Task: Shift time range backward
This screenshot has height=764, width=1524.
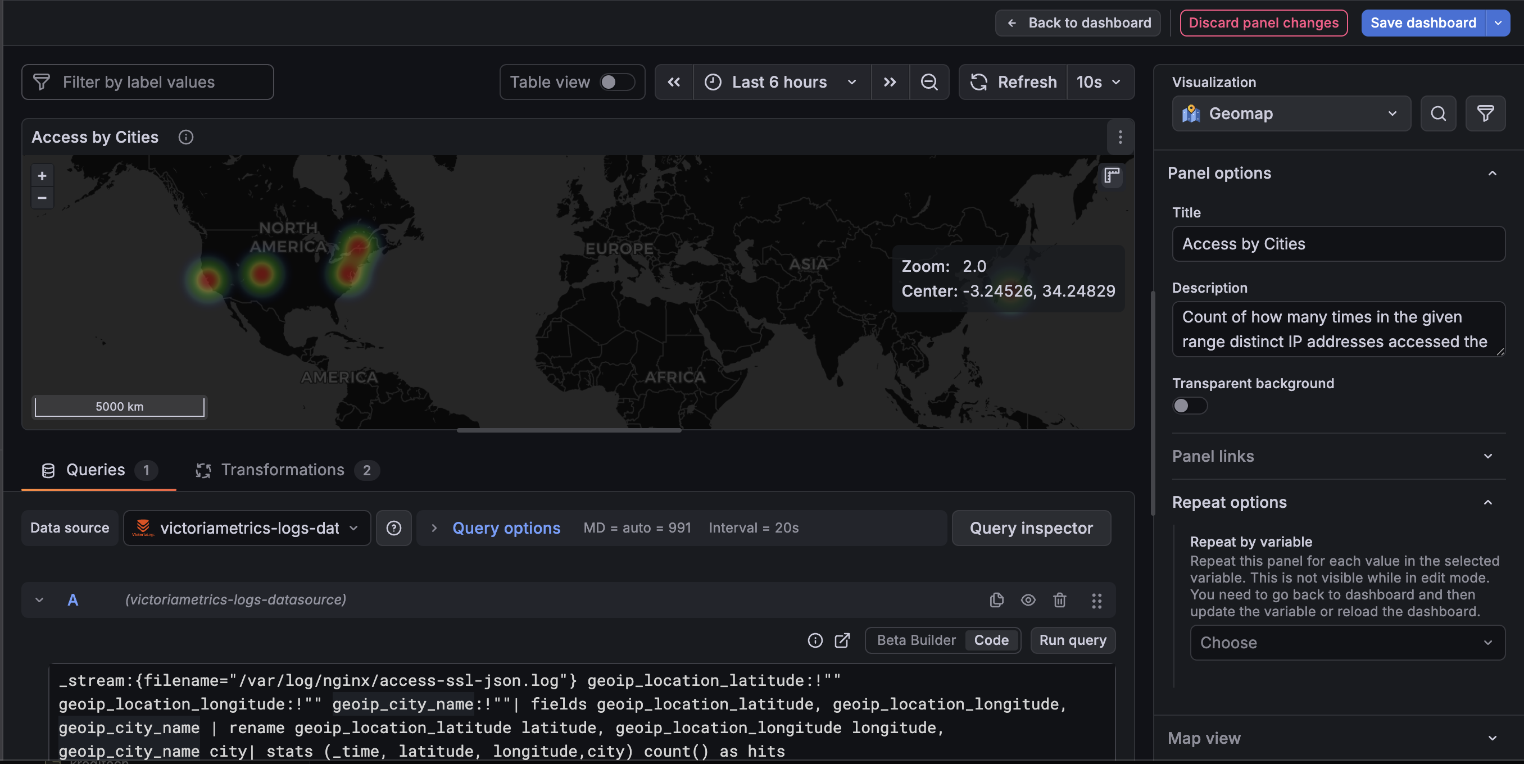Action: pos(674,82)
